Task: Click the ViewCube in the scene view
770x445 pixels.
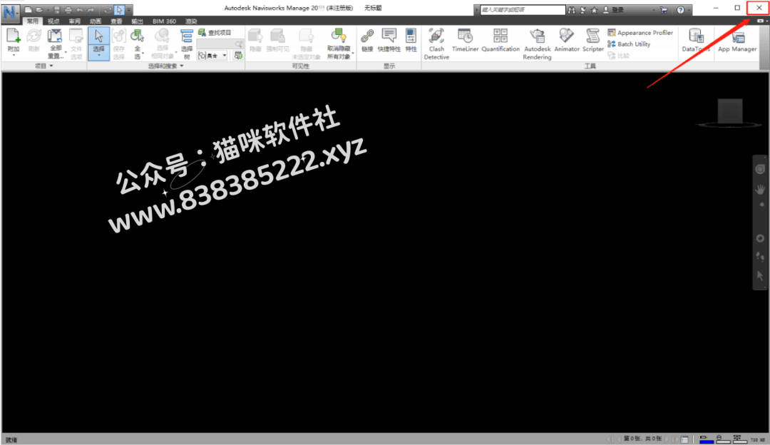Action: pos(730,111)
